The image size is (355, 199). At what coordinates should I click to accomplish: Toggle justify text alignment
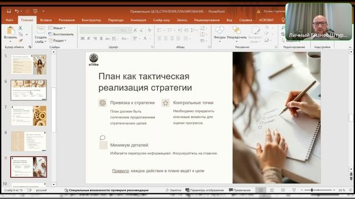click(179, 39)
